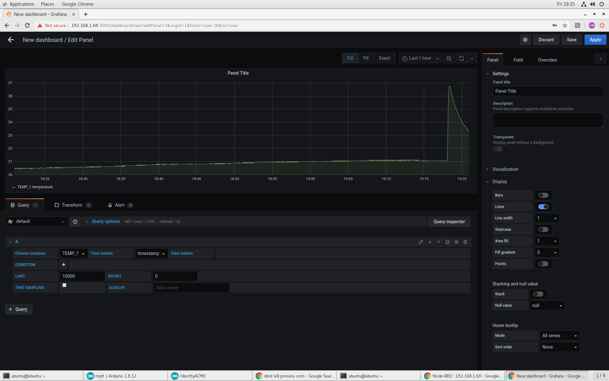Hide query A using the eye icon
Screen dimensions: 609x381
tap(456, 242)
